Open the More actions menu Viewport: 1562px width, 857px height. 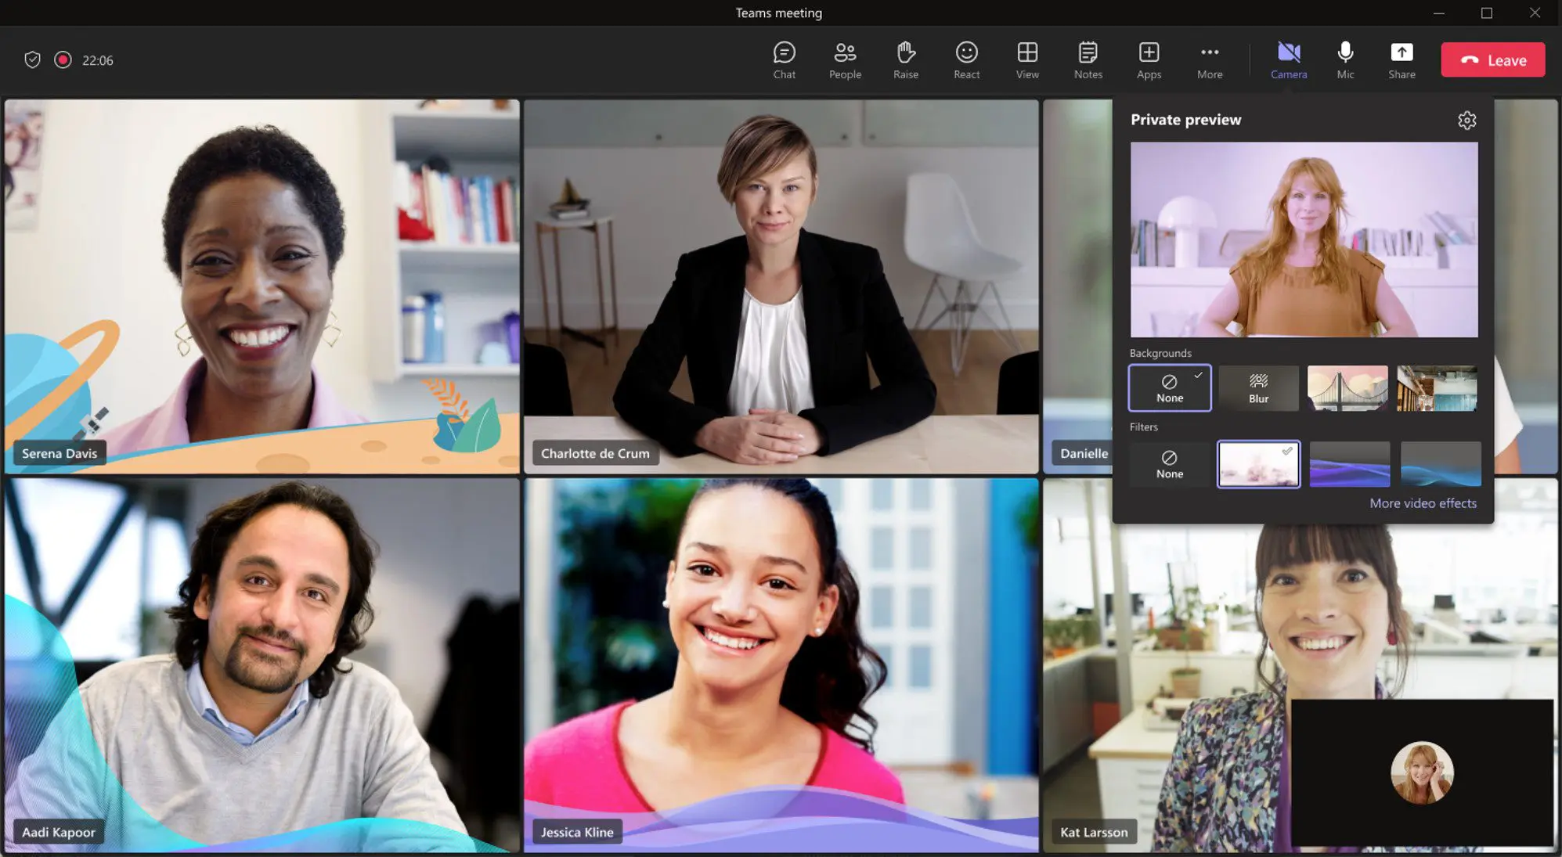click(1209, 59)
